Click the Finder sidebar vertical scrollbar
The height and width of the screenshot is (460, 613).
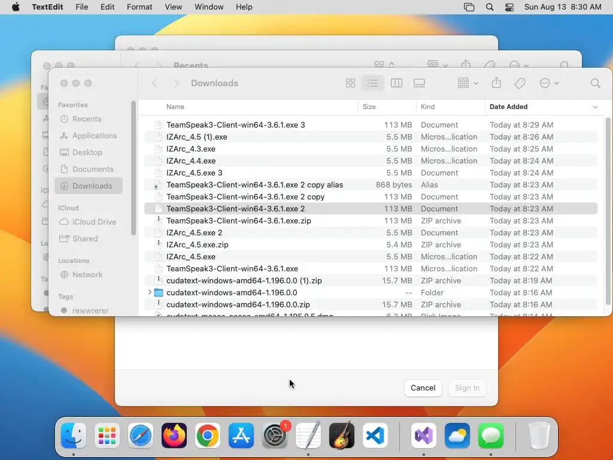133,168
